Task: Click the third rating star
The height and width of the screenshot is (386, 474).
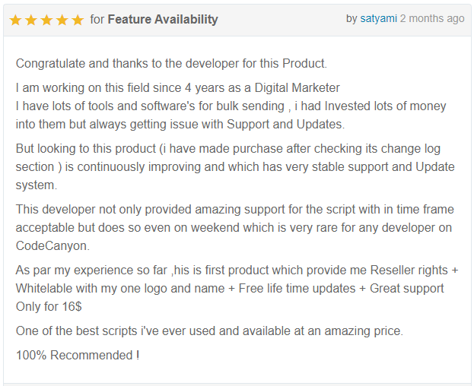Action: click(46, 21)
